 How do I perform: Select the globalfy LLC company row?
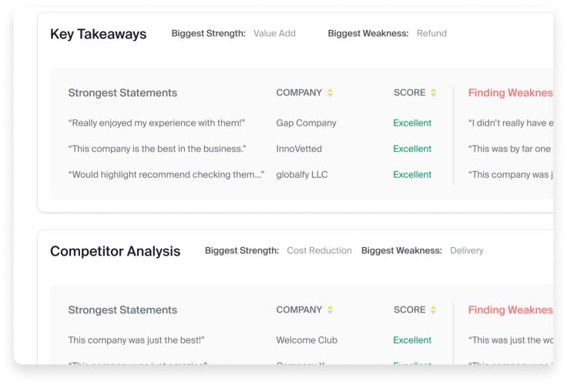[301, 175]
